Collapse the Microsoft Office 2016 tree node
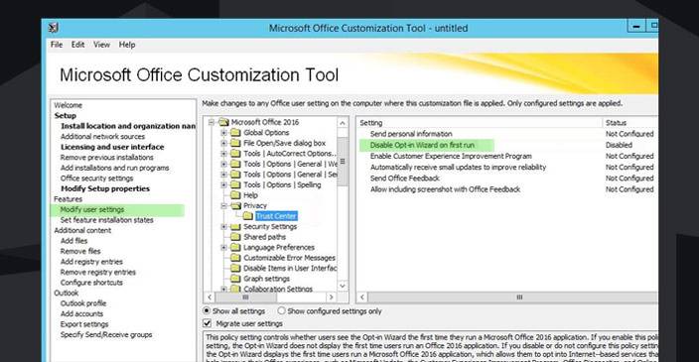Screen dimensions: 699x362 coord(211,122)
